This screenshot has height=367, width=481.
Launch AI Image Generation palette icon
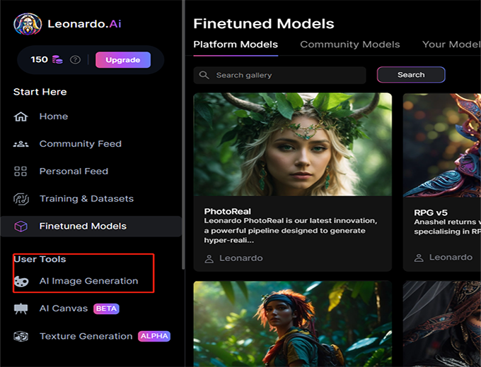(x=21, y=281)
